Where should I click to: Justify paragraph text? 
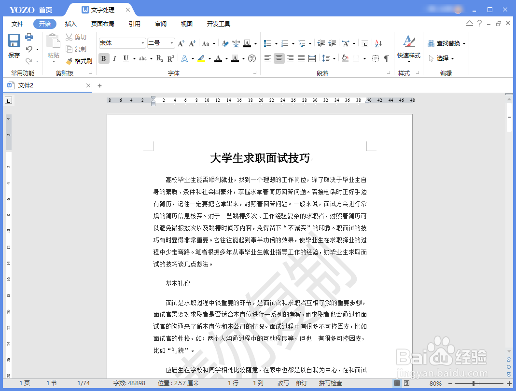point(301,58)
